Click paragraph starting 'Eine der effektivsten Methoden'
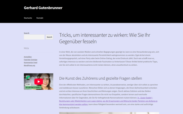Viewport: 183px width, 114px height. (x=108, y=96)
